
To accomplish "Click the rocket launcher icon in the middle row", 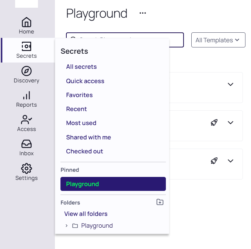I will [214, 122].
